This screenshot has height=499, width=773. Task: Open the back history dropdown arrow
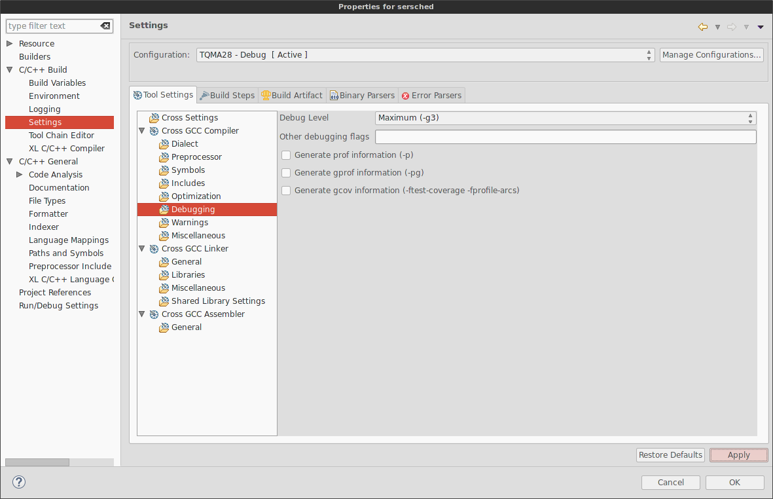[x=718, y=28]
